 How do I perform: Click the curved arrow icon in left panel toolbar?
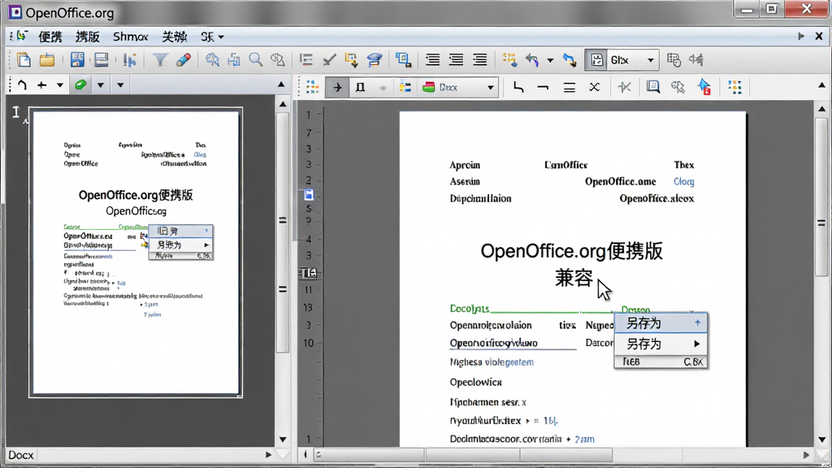coord(22,84)
